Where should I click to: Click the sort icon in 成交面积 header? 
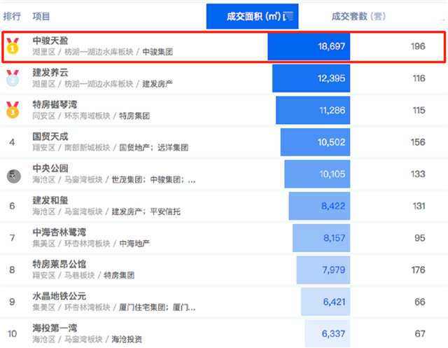click(288, 17)
